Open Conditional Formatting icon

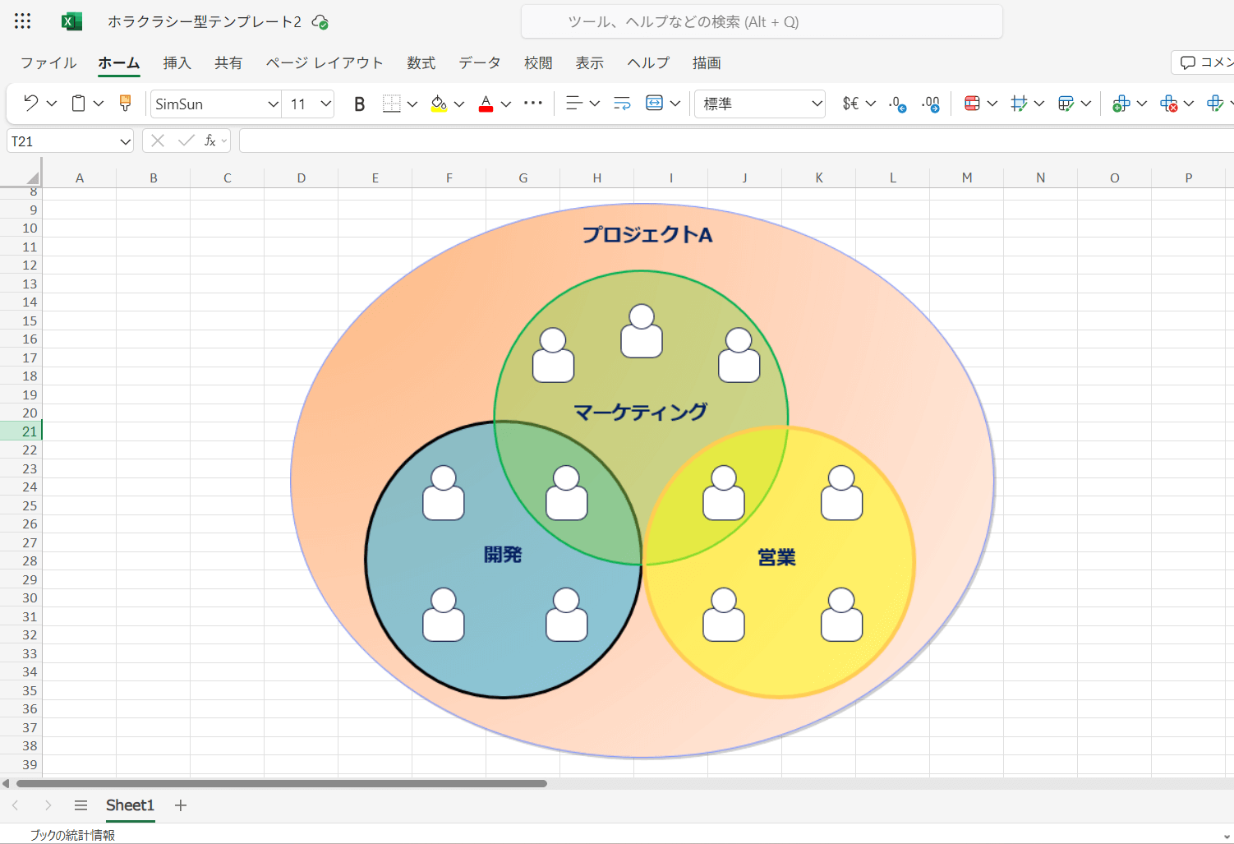(x=972, y=104)
